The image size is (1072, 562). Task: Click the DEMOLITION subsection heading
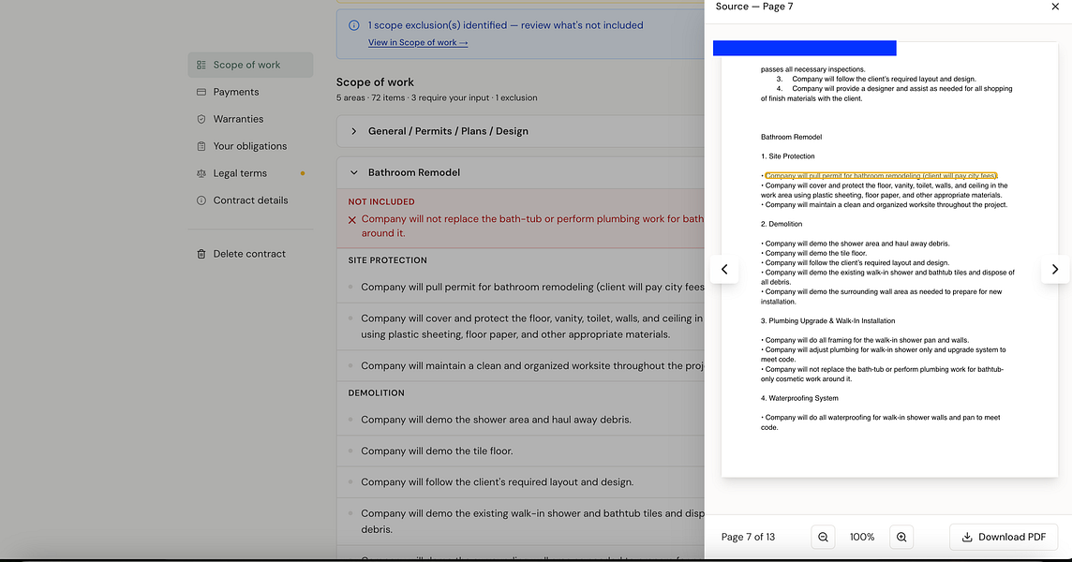click(376, 393)
